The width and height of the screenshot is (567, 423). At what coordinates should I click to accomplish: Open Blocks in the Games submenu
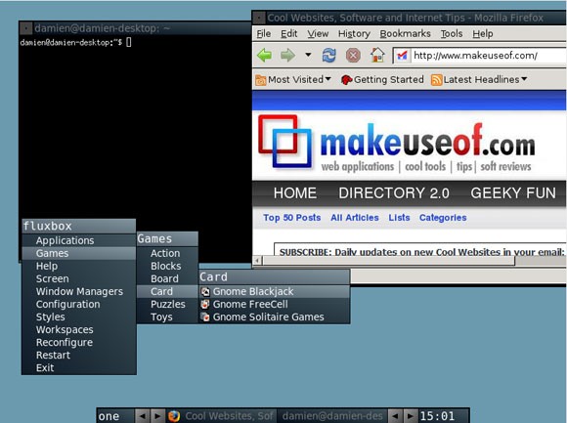167,267
